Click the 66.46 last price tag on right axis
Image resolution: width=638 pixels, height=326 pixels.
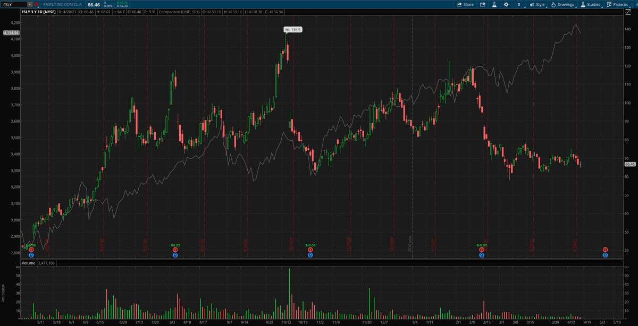point(629,164)
